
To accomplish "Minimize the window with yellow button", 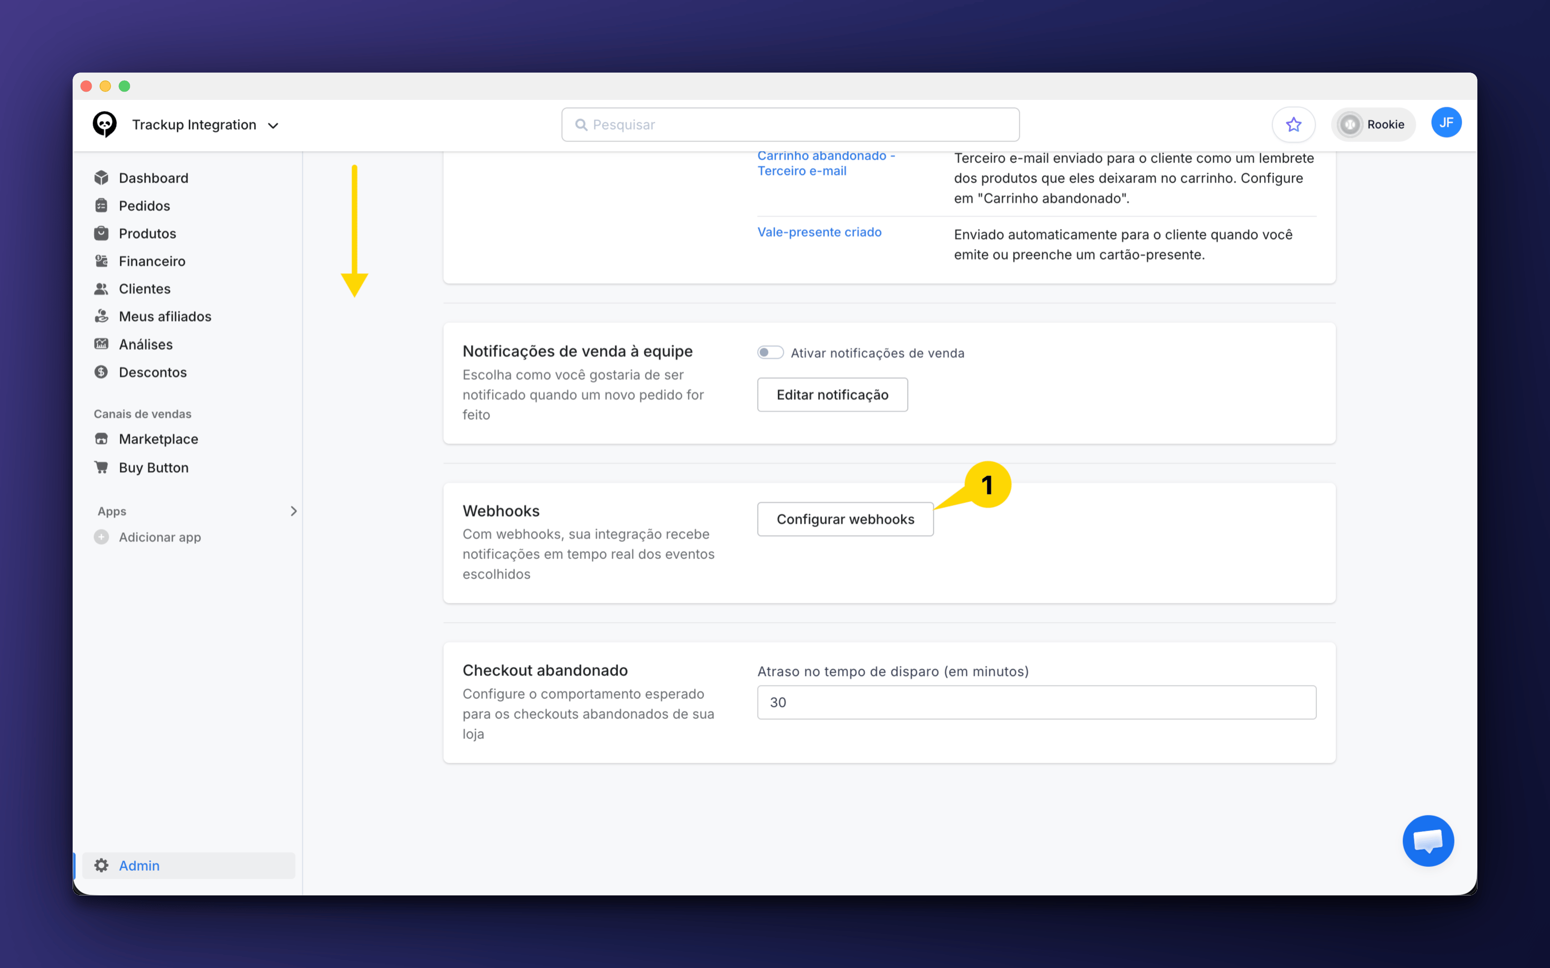I will [x=105, y=86].
